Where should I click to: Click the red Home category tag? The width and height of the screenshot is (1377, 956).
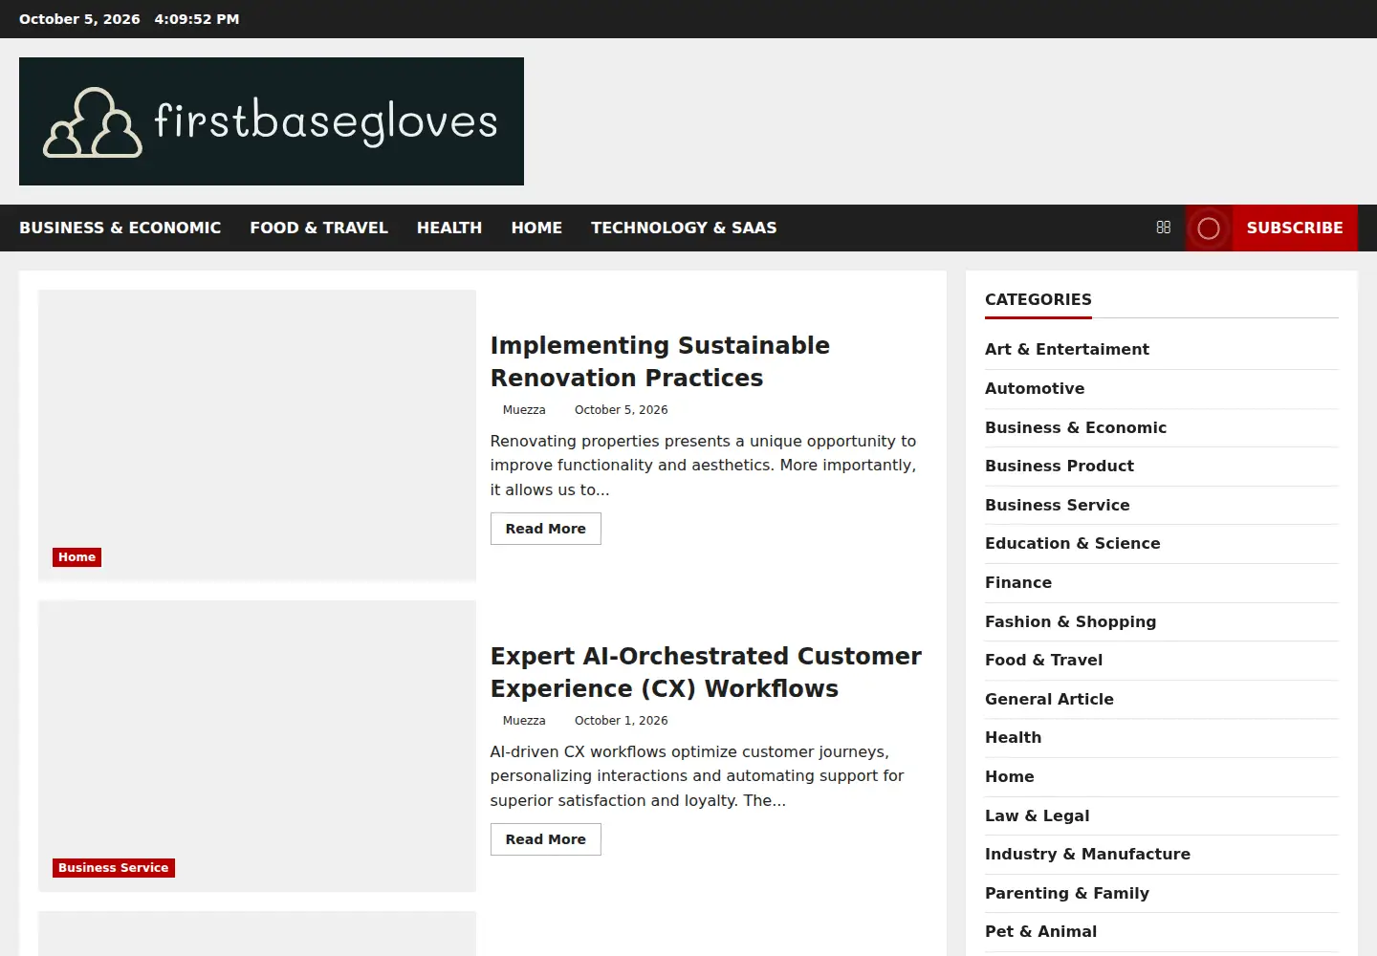(x=76, y=557)
